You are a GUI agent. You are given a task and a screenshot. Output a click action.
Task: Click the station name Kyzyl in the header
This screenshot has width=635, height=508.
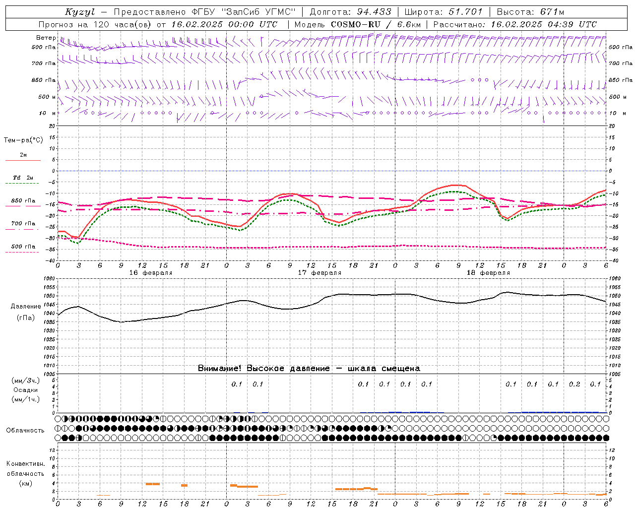80,12
